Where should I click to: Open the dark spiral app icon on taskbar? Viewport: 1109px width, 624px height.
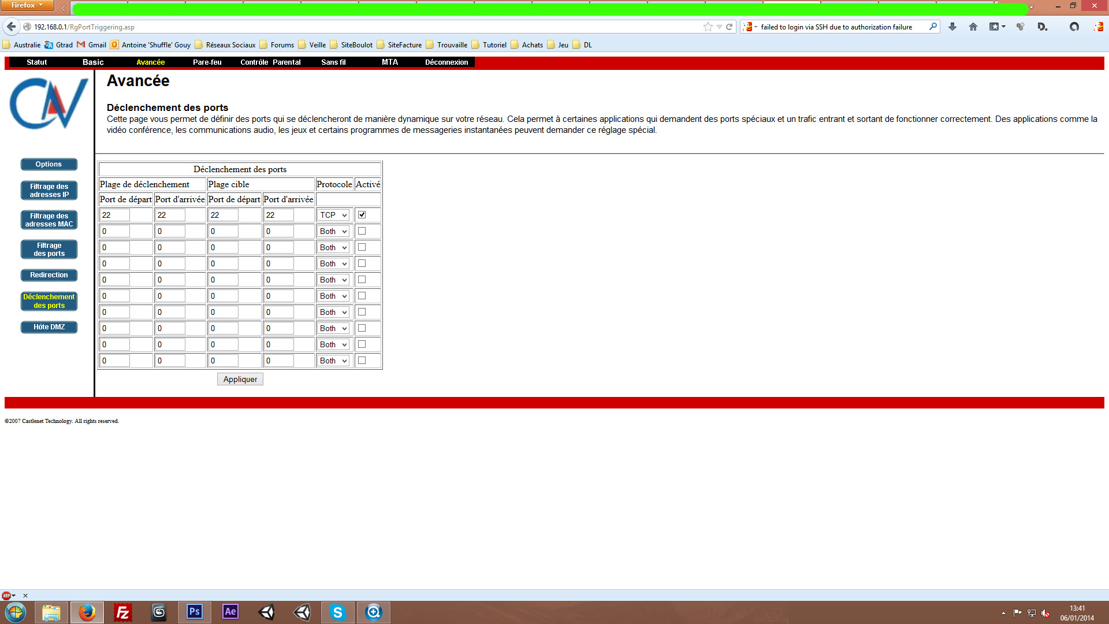[x=159, y=612]
